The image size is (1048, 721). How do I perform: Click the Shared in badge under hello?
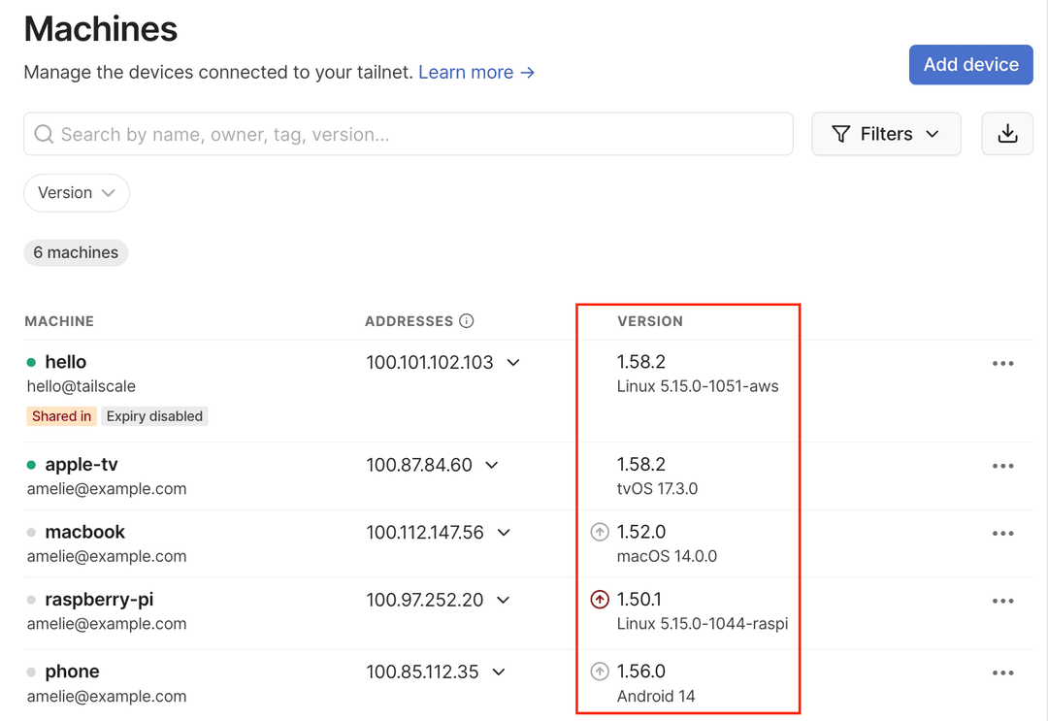coord(61,415)
